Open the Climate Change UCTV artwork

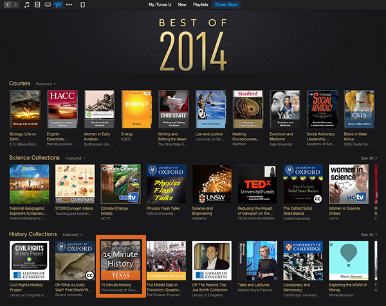pos(121,184)
